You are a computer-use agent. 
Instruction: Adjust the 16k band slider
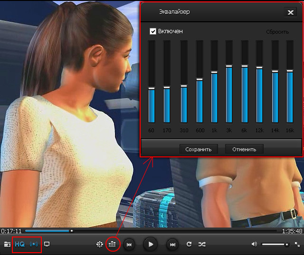click(x=290, y=82)
